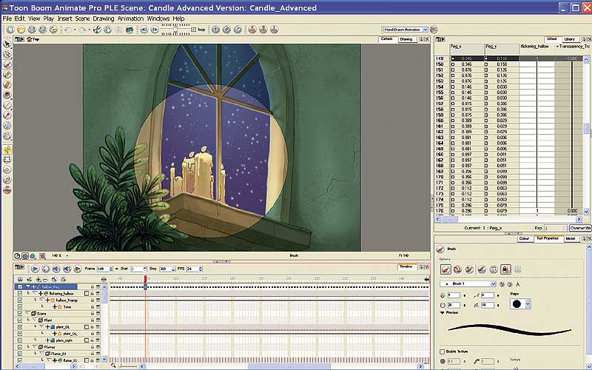Click Add Layer plus icon in timeline
The image size is (592, 370).
tap(38, 280)
